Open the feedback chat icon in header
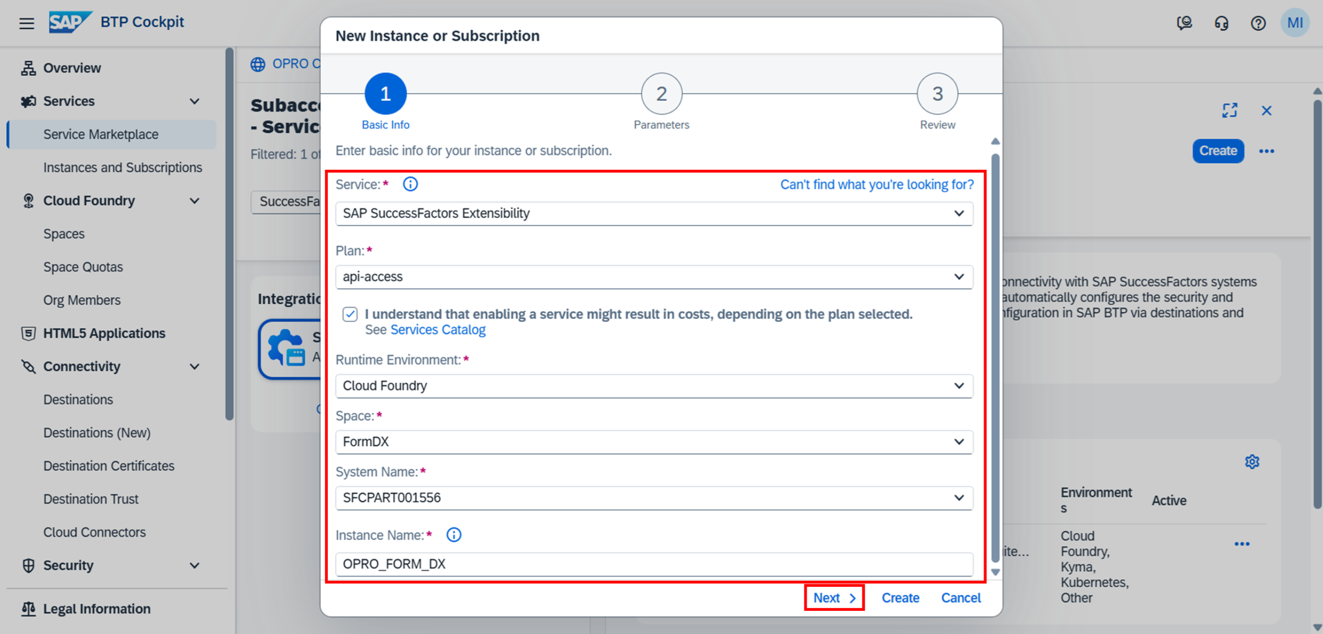 (1184, 23)
